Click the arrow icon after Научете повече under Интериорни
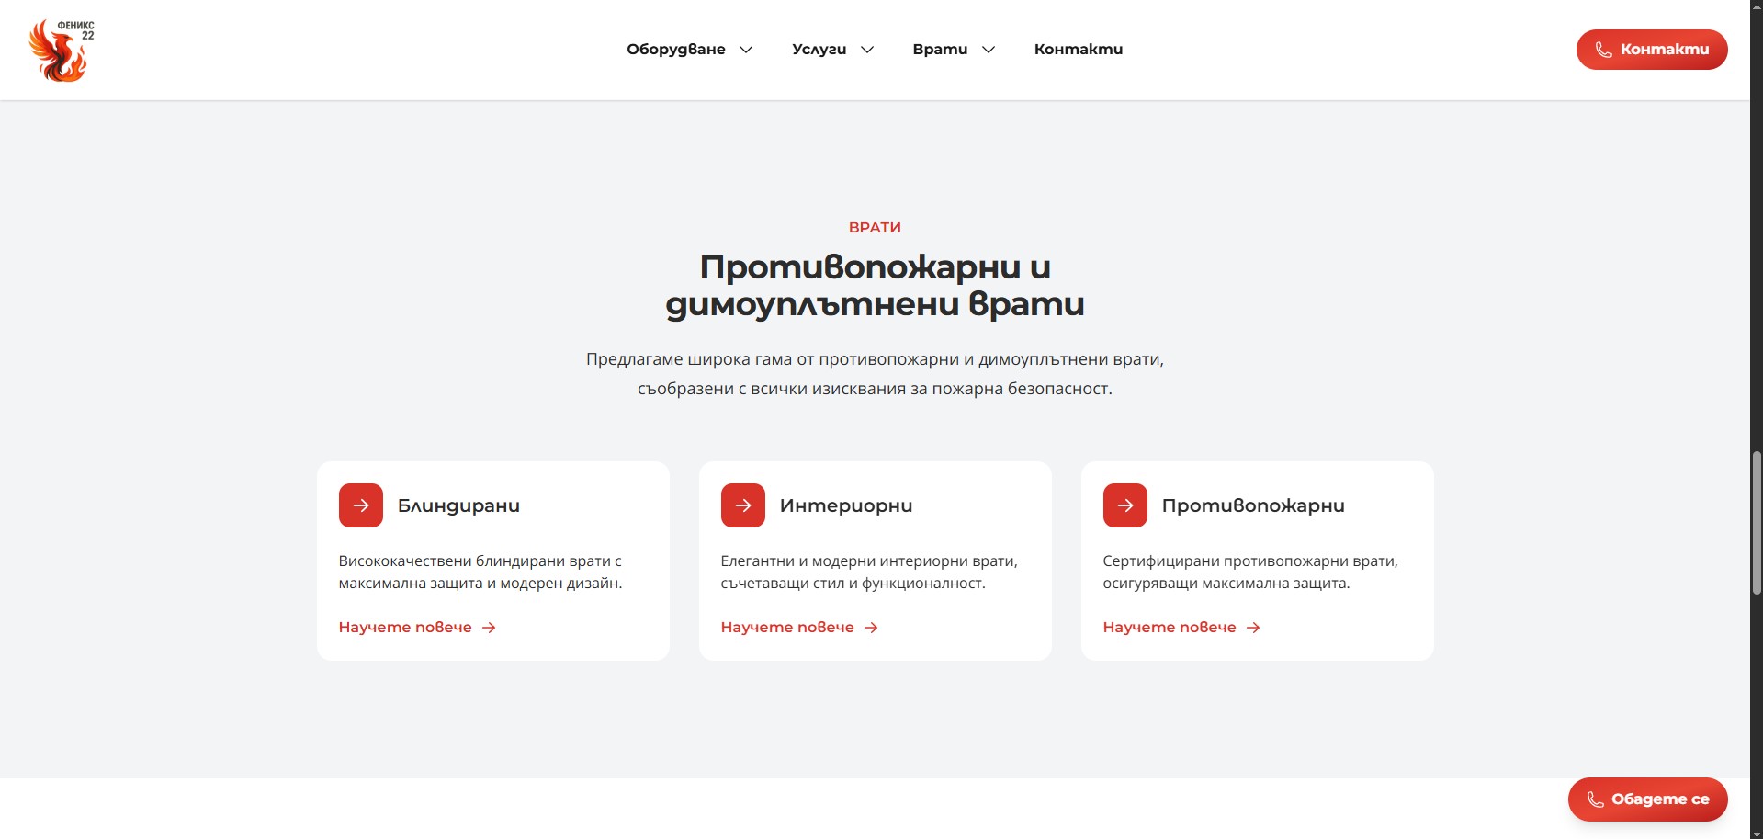 pos(871,627)
